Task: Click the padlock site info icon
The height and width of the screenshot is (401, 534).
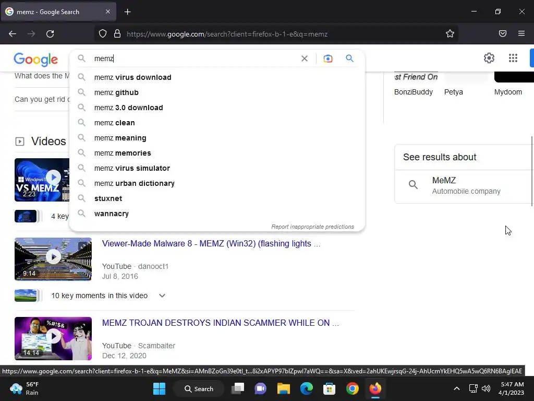Action: pos(117,34)
